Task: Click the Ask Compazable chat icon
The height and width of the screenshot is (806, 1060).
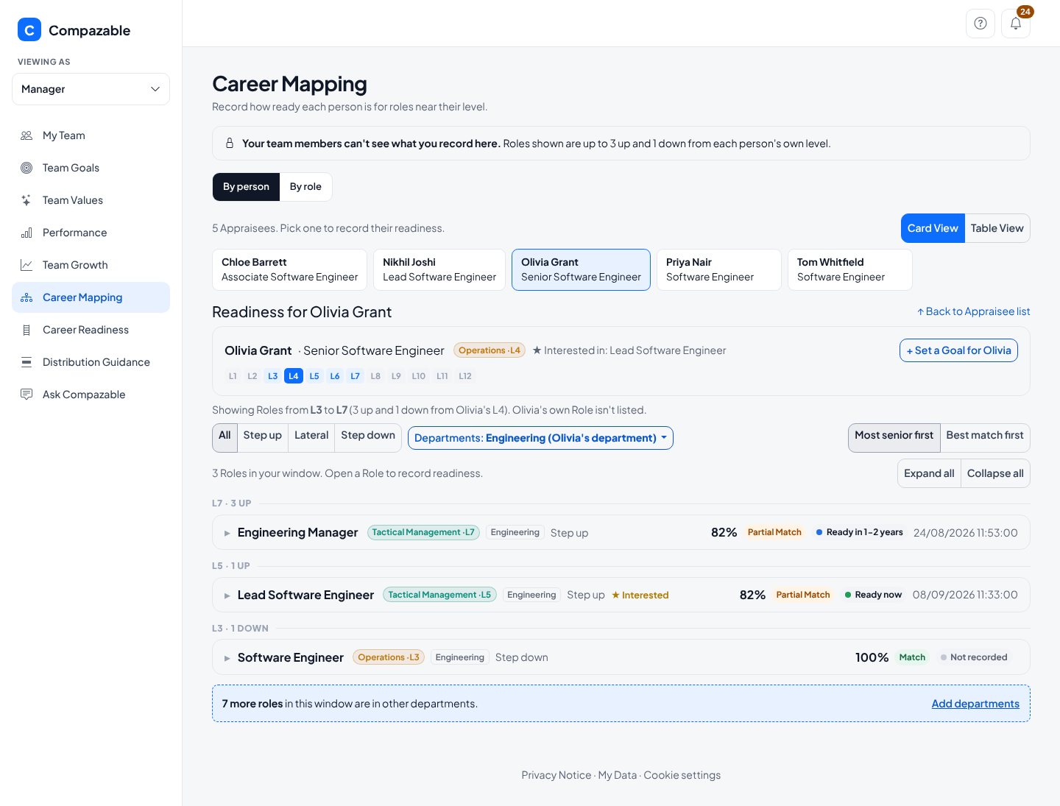Action: (26, 395)
